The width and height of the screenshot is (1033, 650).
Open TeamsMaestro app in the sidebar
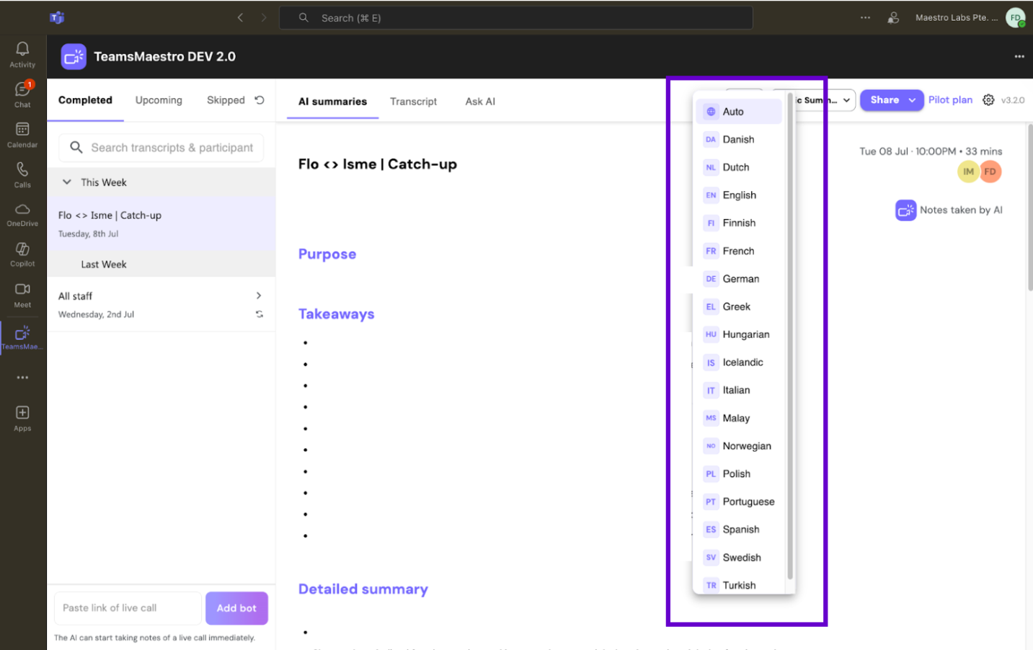[x=22, y=337]
